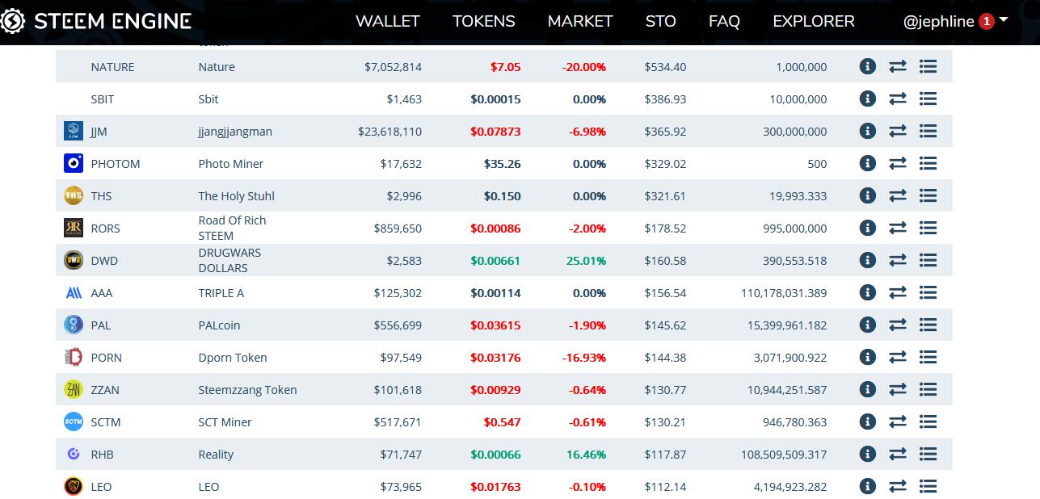
Task: Open list icon in JJM row
Action: [x=928, y=131]
